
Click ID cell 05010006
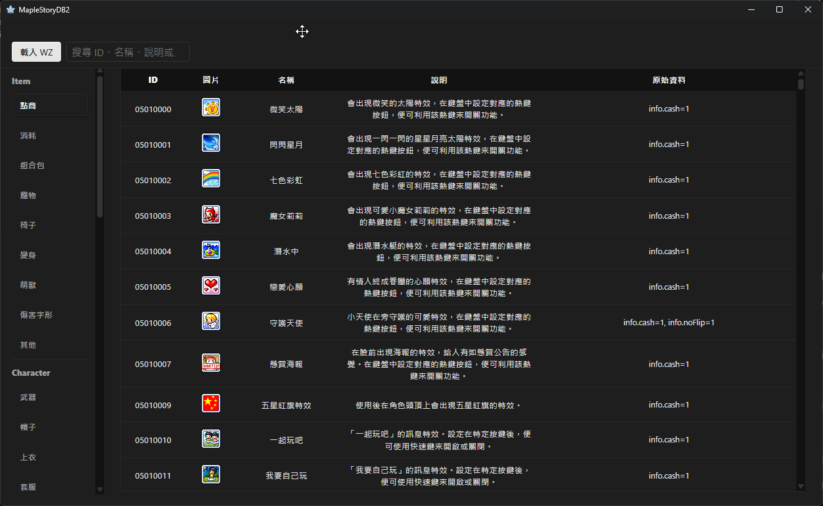click(x=153, y=323)
